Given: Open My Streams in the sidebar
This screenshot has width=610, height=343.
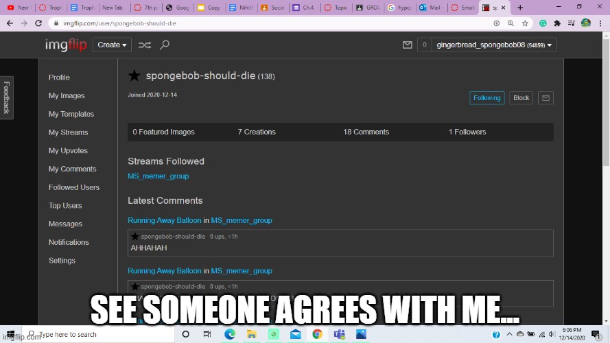Looking at the screenshot, I should click(68, 132).
